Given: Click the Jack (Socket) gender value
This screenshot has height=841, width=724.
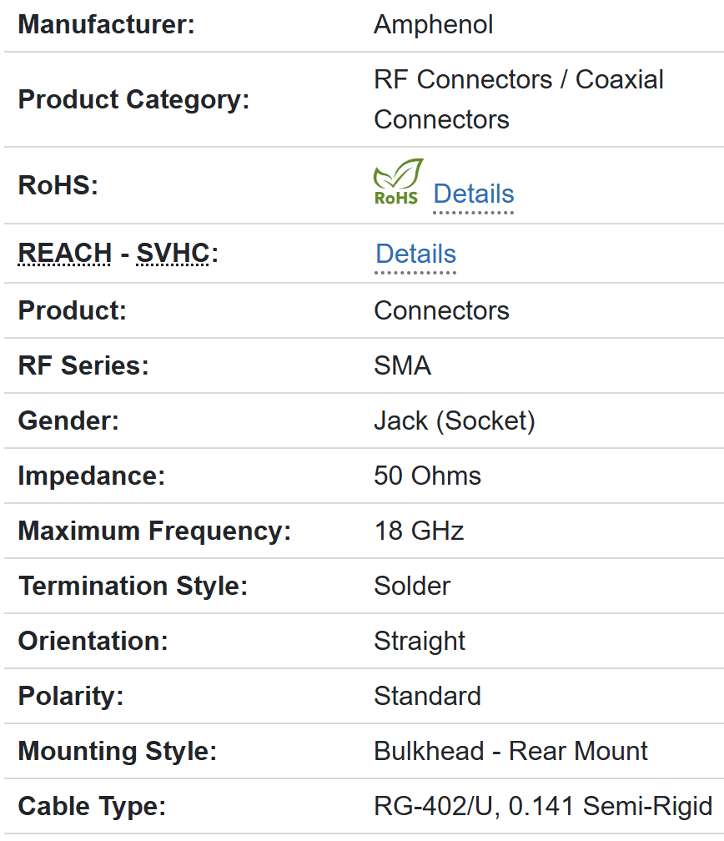Looking at the screenshot, I should [x=454, y=420].
